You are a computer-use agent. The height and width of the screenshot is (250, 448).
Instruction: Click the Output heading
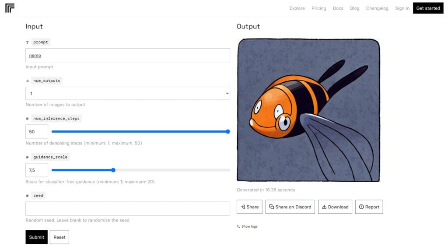click(248, 26)
